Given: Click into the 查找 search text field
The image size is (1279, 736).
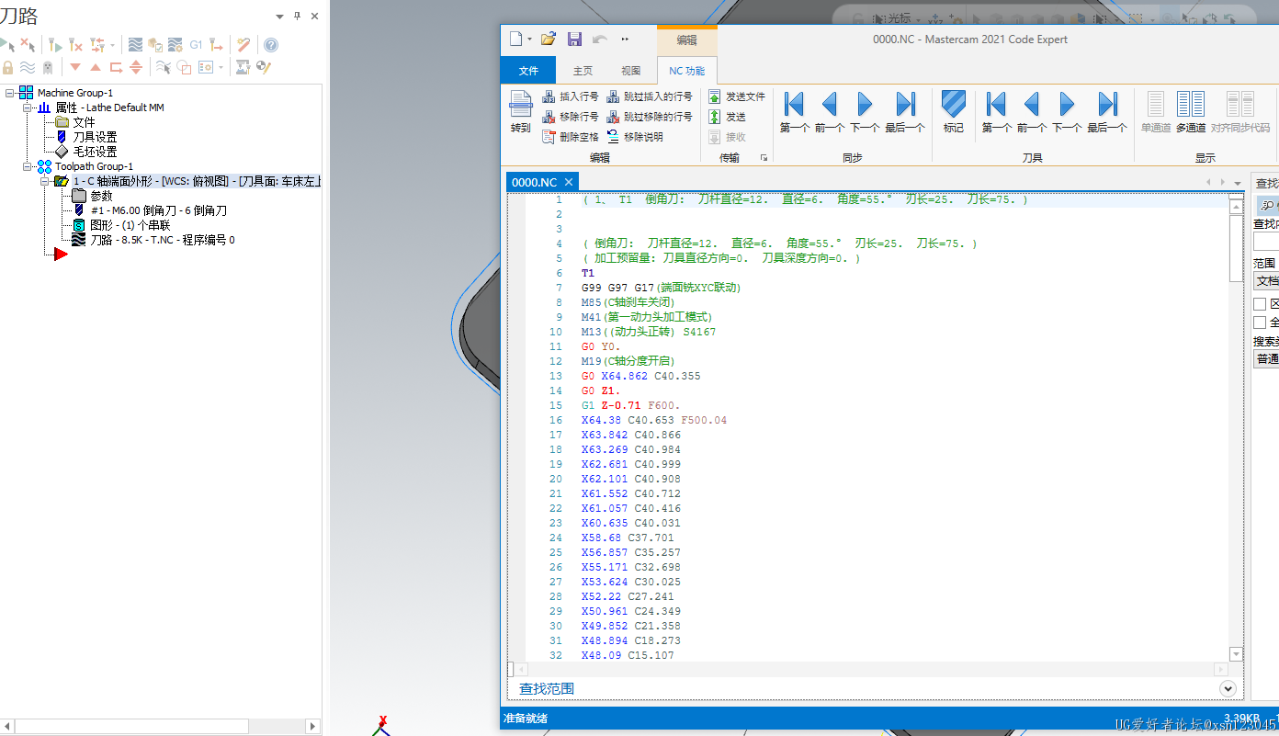Looking at the screenshot, I should click(1266, 242).
